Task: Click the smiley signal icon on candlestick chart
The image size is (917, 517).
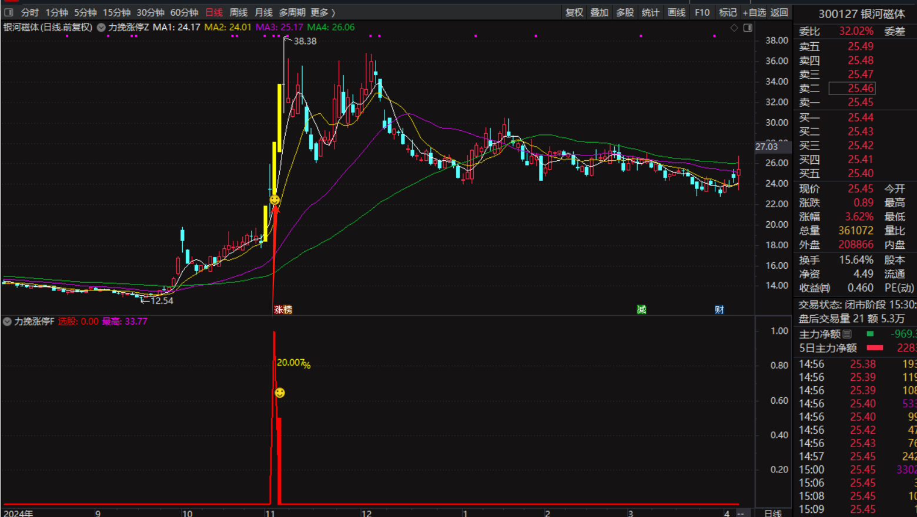Action: [x=275, y=200]
